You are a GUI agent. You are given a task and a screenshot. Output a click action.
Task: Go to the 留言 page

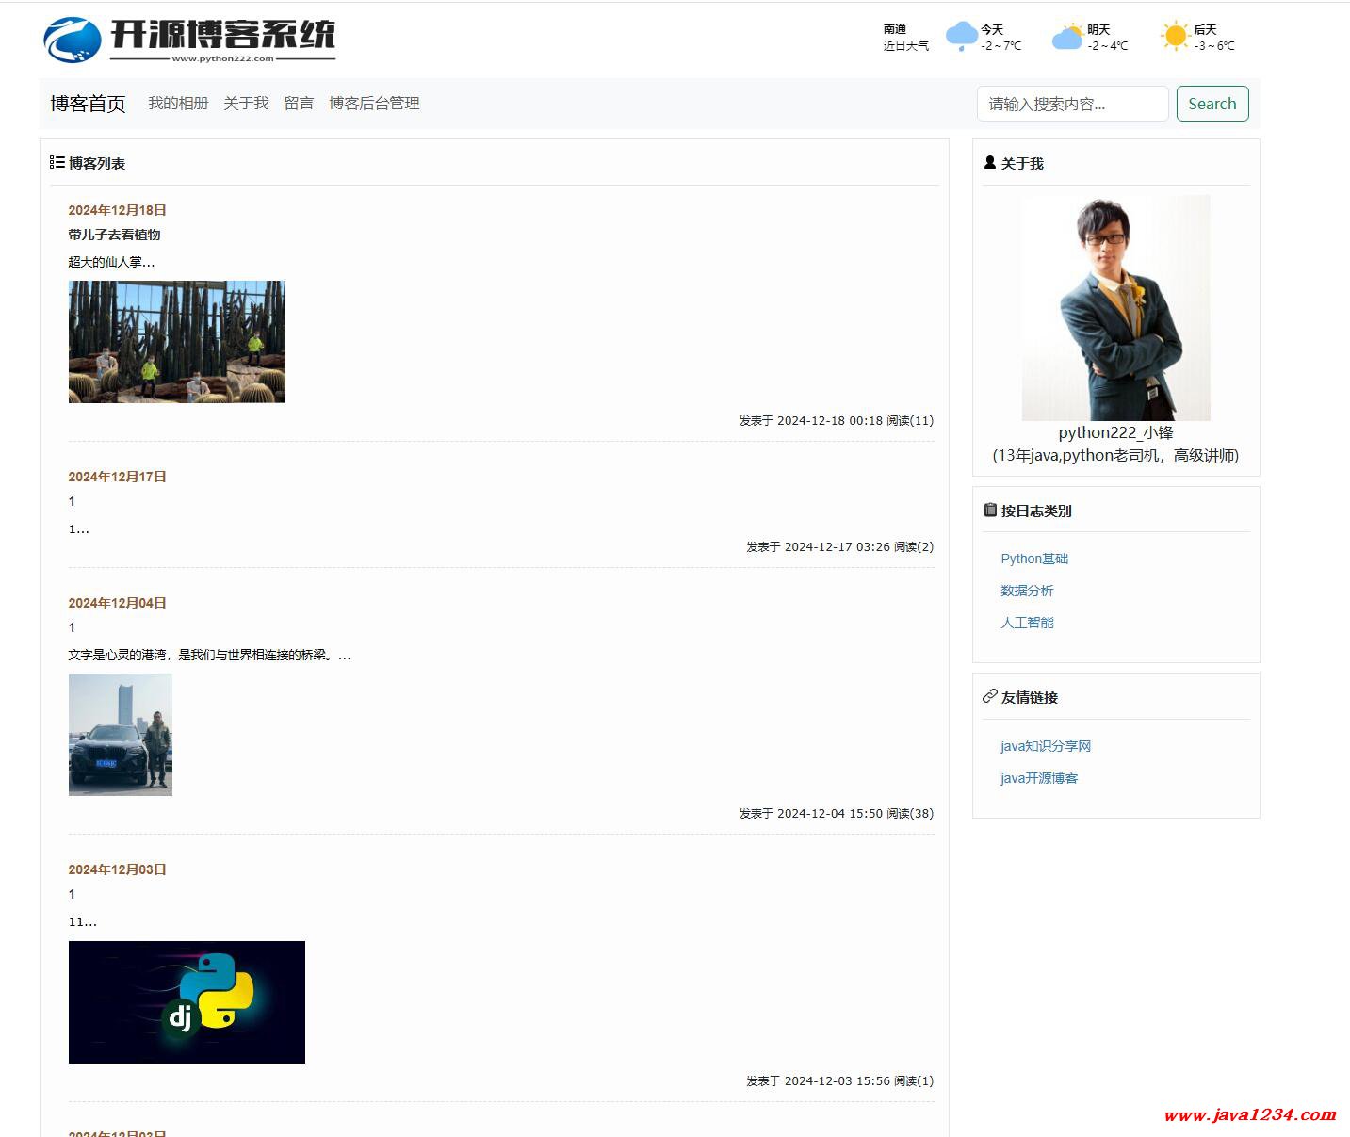coord(299,103)
